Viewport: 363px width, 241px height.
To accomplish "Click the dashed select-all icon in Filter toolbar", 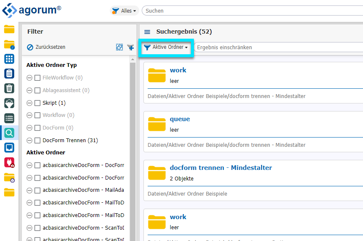I will 119,47.
